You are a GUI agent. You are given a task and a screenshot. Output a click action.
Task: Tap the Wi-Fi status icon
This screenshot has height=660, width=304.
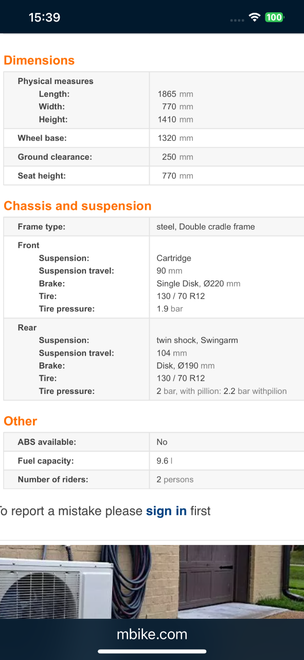click(254, 18)
